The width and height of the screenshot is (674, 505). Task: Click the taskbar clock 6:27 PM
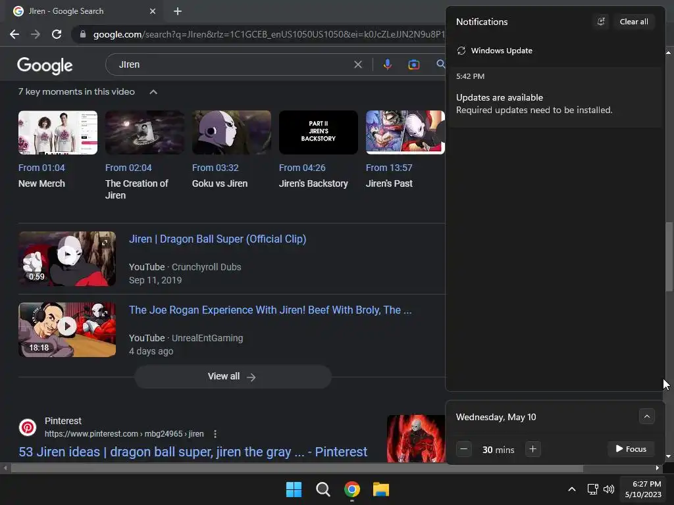click(643, 489)
